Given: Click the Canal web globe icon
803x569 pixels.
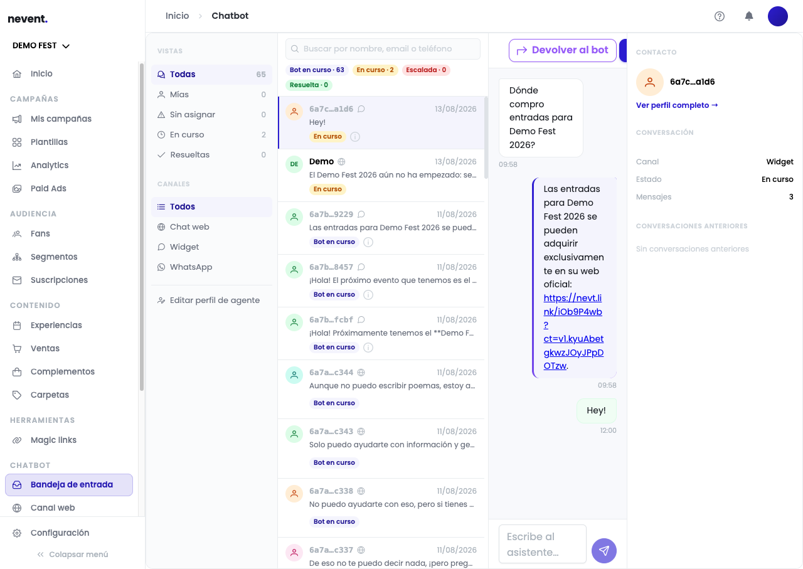Looking at the screenshot, I should (x=18, y=508).
